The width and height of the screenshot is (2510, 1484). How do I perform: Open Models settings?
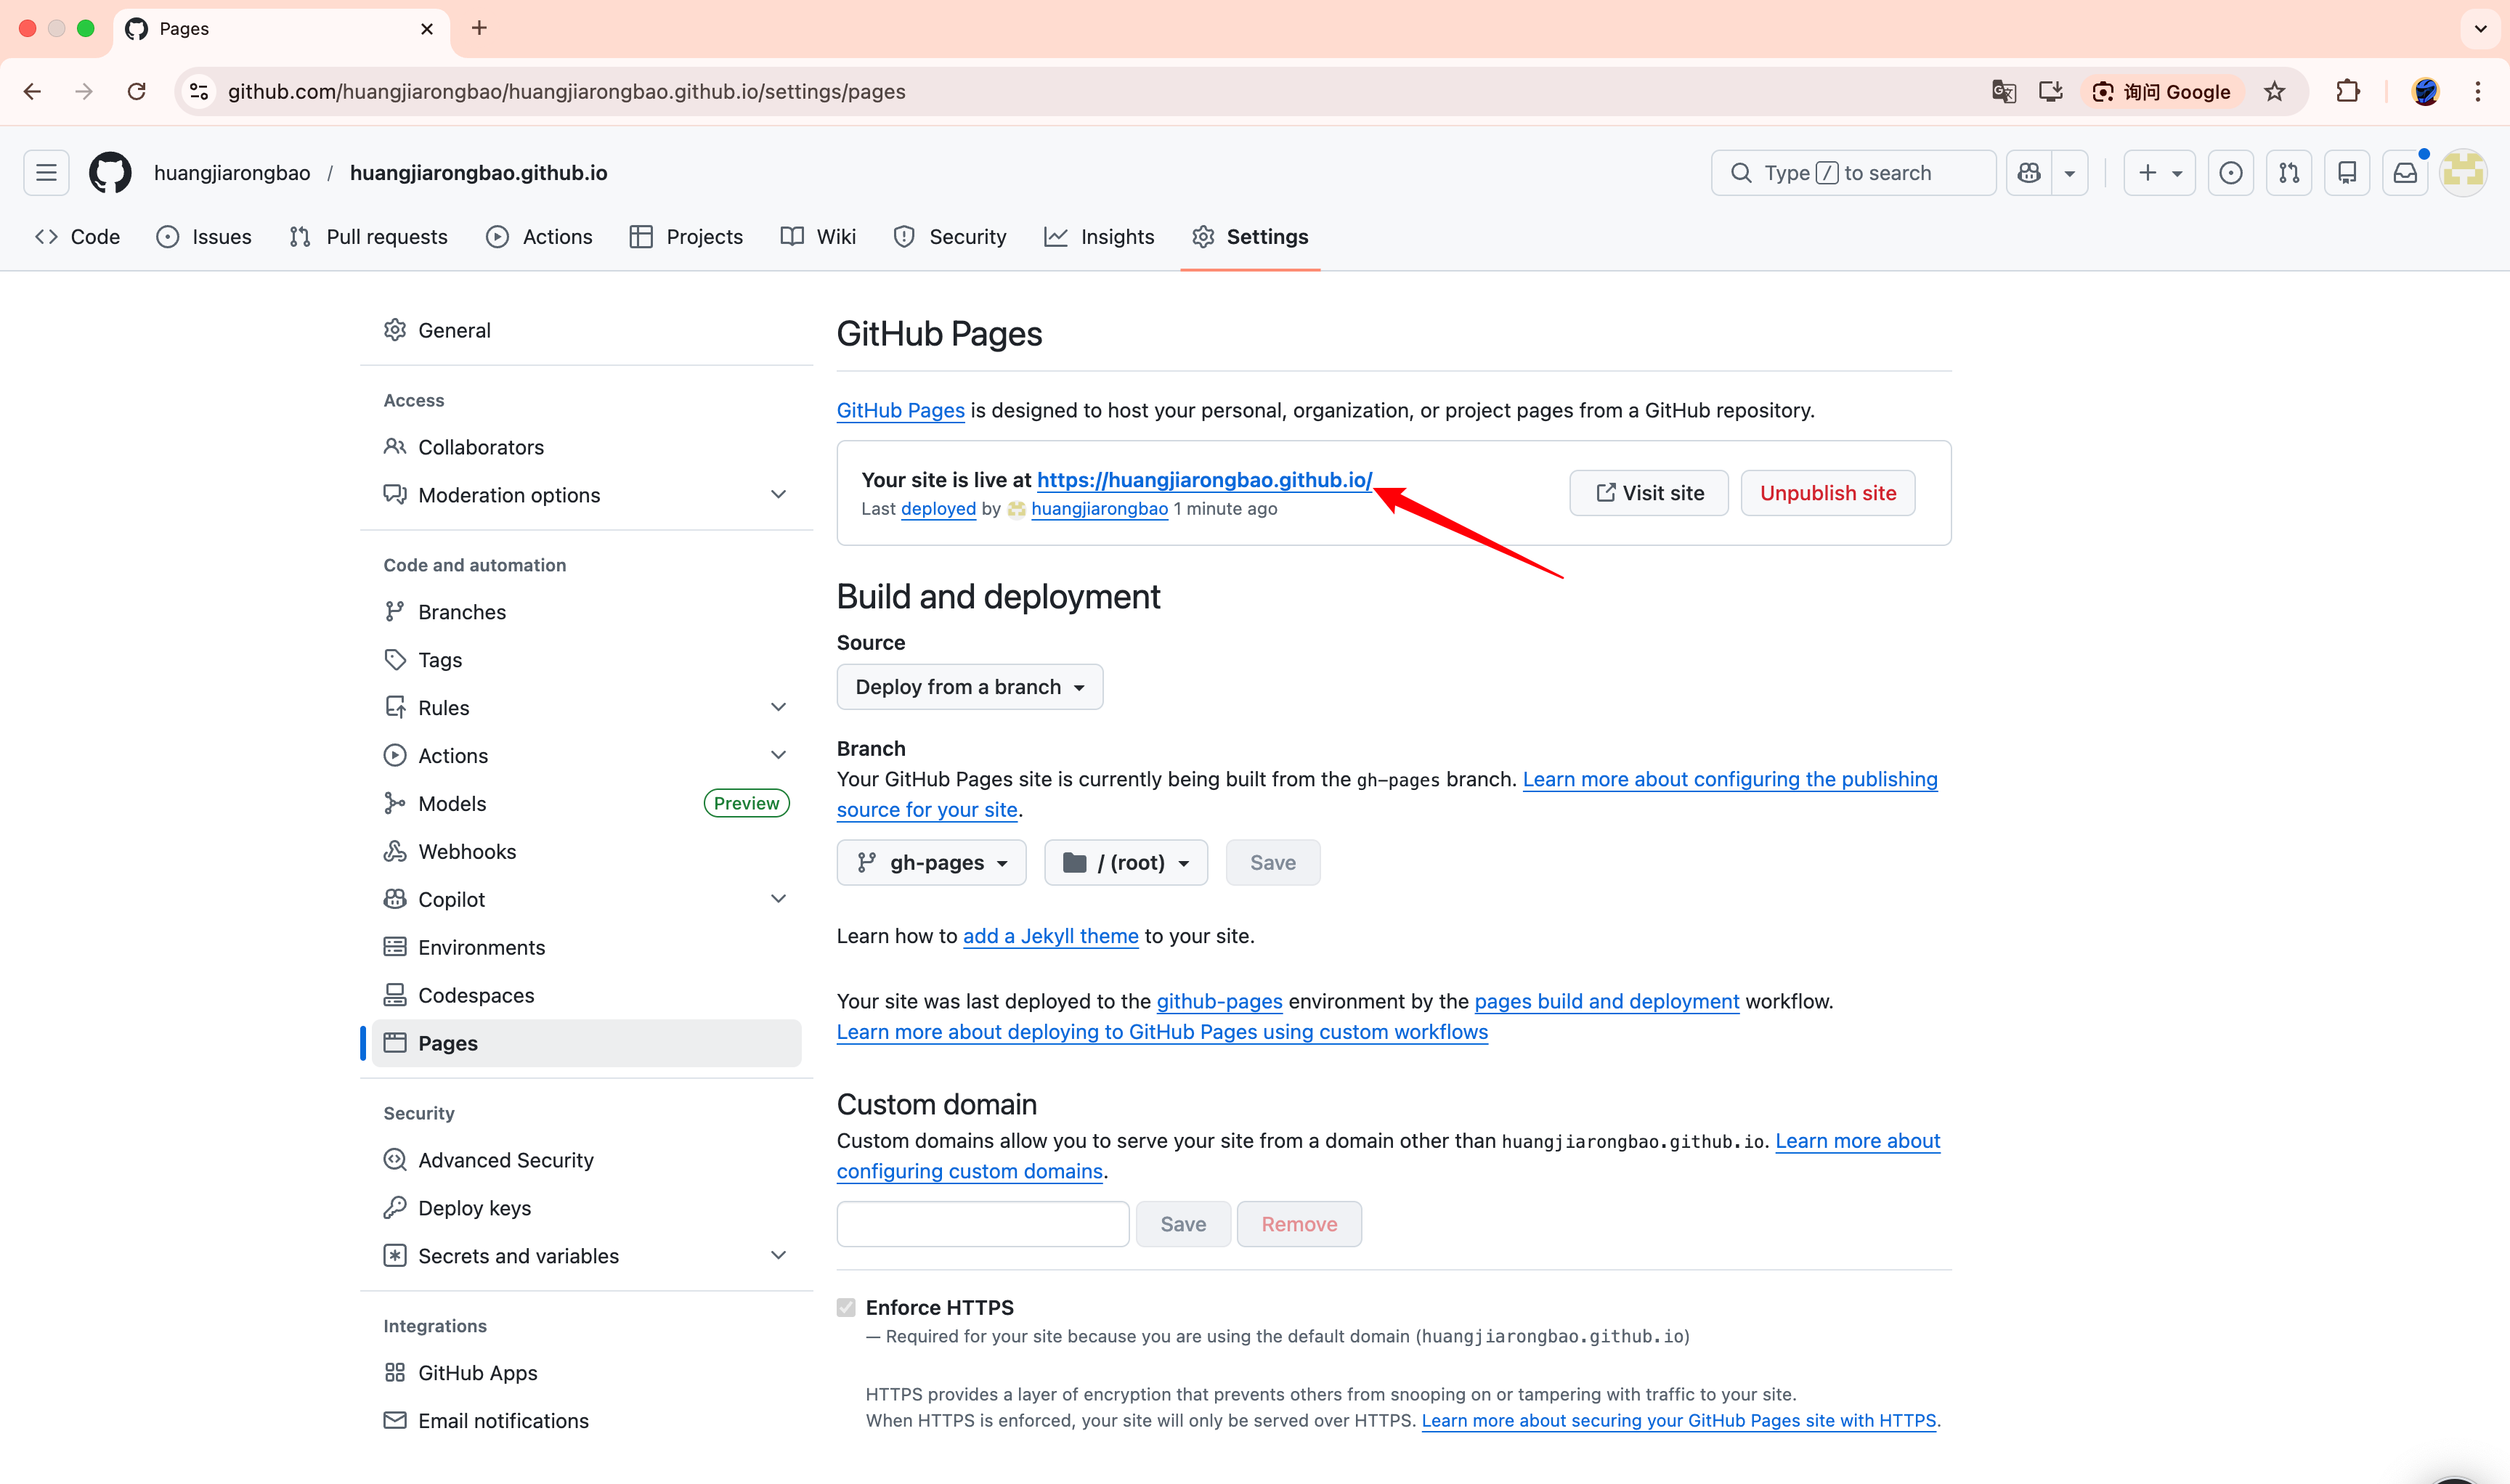coord(586,804)
